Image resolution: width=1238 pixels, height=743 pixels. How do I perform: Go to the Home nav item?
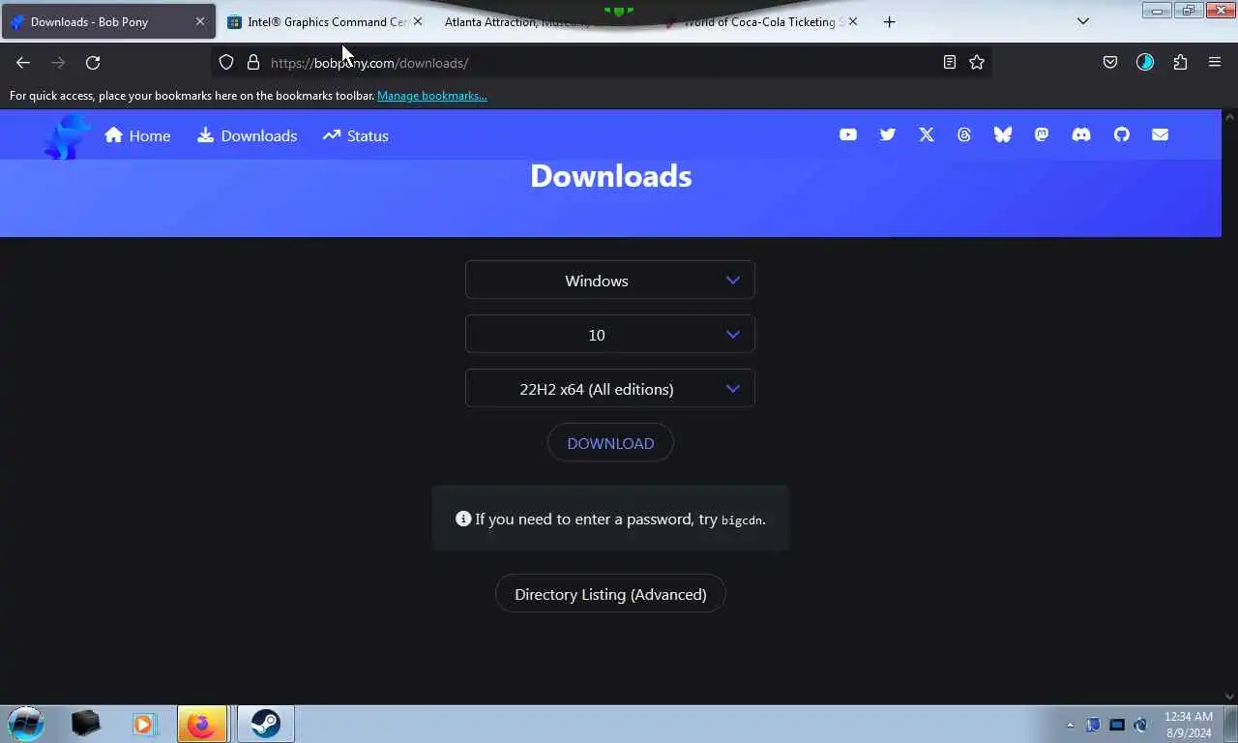pos(137,135)
